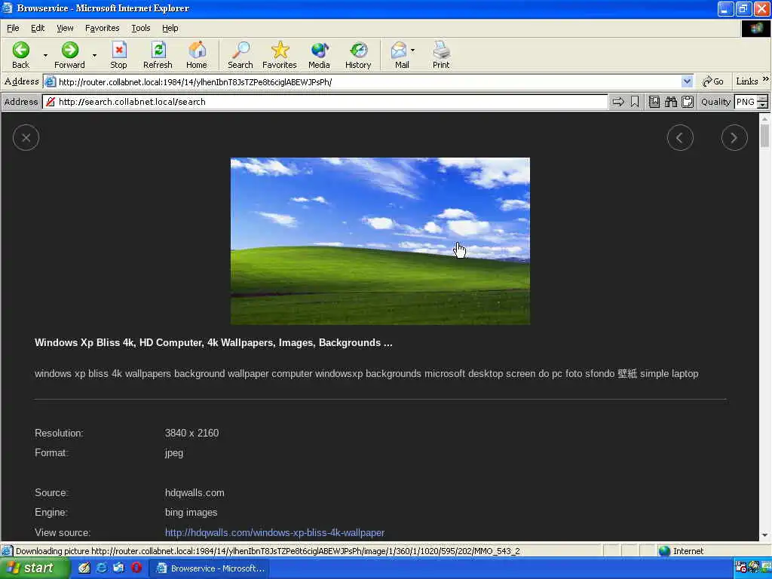The image size is (772, 579).
Task: Click the Go button
Action: click(713, 81)
